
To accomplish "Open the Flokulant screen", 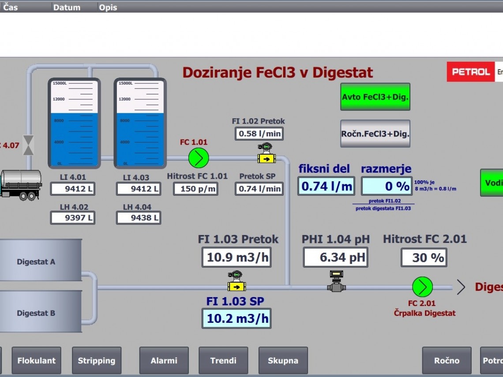I will point(36,360).
